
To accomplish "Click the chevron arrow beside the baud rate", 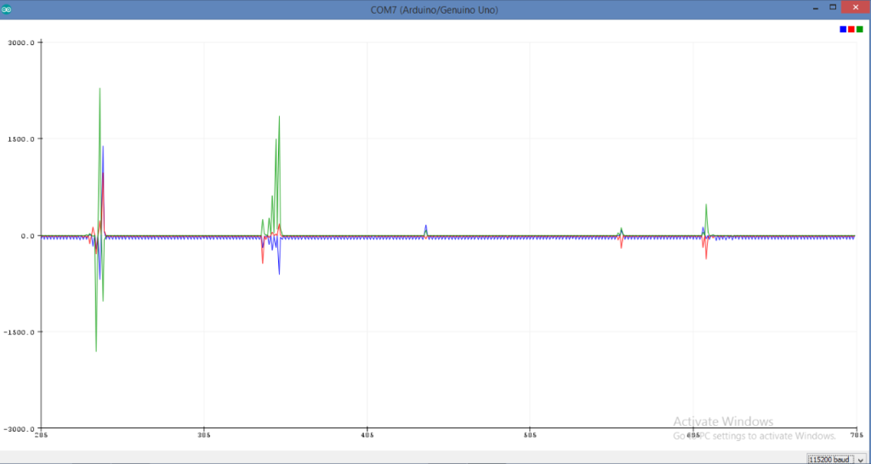I will tap(862, 460).
